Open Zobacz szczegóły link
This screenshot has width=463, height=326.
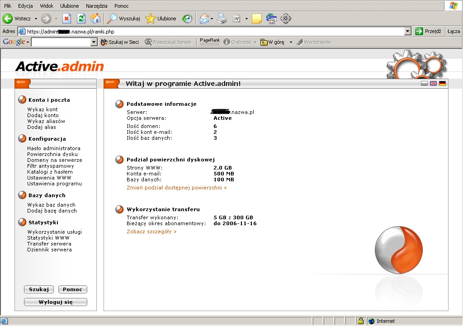151,232
